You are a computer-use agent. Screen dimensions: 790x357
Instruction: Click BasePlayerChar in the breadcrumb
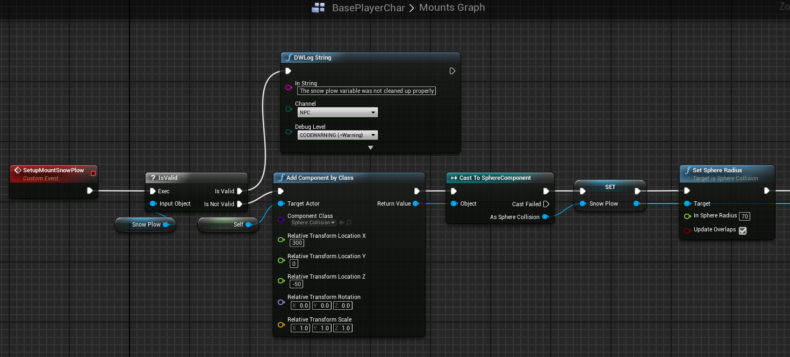(368, 8)
